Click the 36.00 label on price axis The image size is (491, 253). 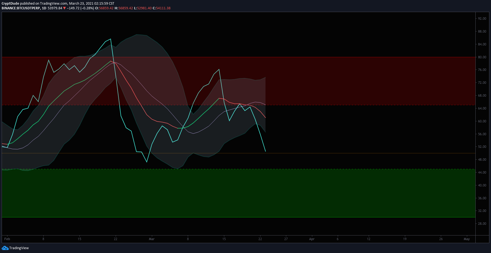click(x=482, y=198)
